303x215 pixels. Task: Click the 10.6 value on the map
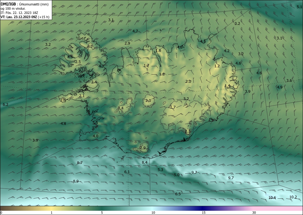272,198
